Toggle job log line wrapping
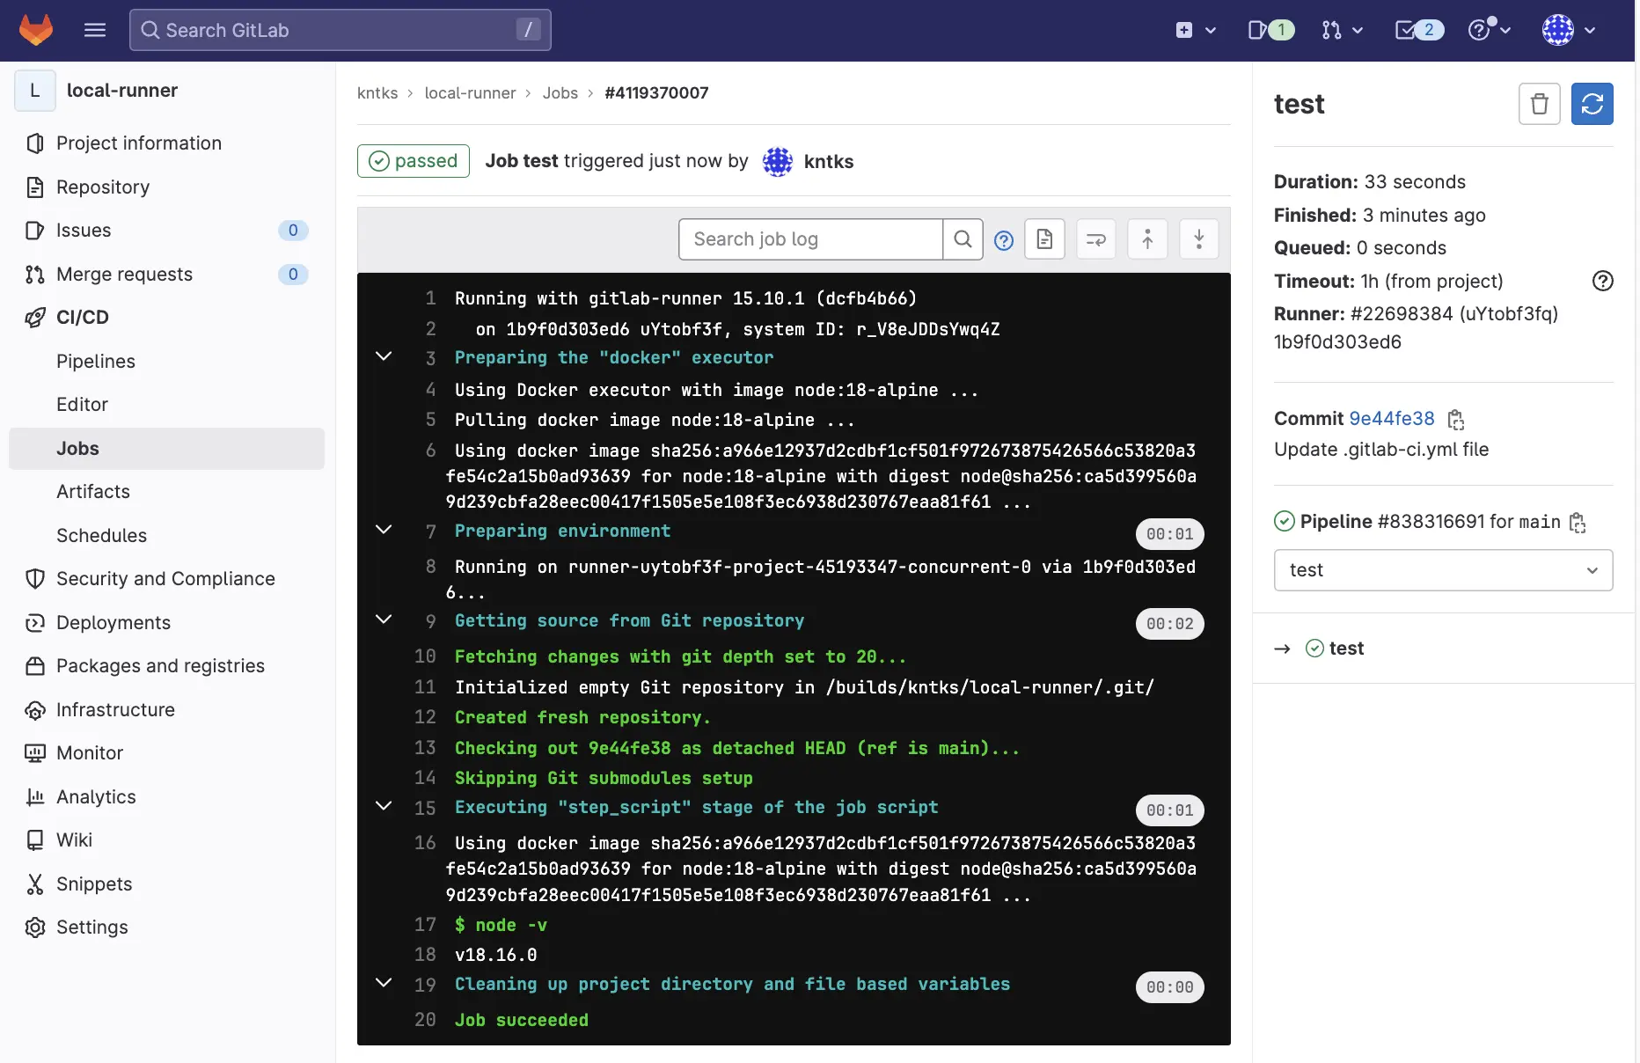The width and height of the screenshot is (1640, 1063). [x=1095, y=239]
